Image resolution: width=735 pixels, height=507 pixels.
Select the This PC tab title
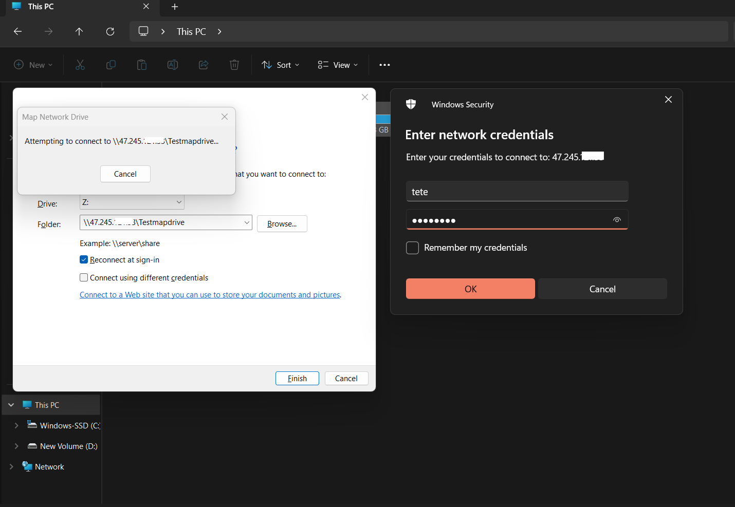(41, 7)
